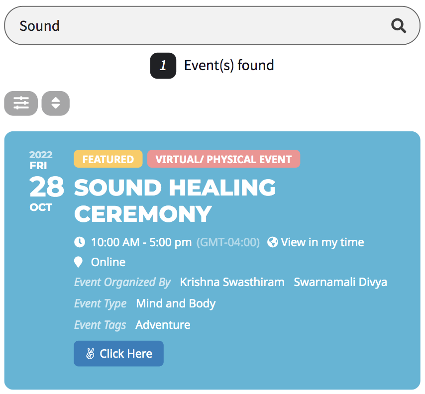The height and width of the screenshot is (394, 425).
Task: Click the FEATURED badge
Action: pos(107,159)
